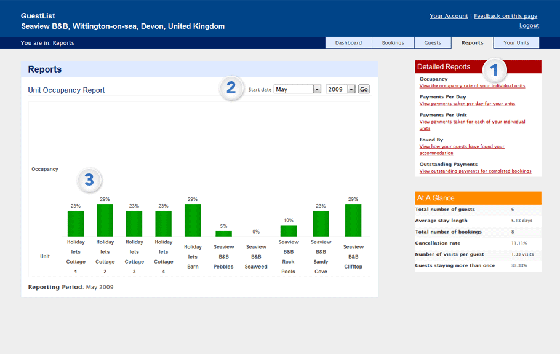Open the start date month dropdown
This screenshot has height=354, width=560.
(x=297, y=89)
